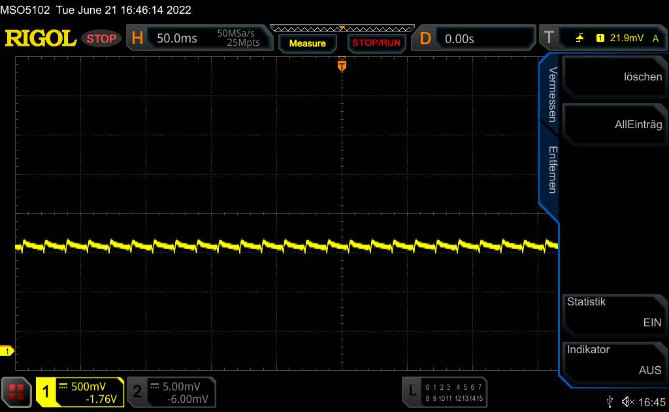Open the Measure button
The width and height of the screenshot is (669, 412).
(308, 43)
